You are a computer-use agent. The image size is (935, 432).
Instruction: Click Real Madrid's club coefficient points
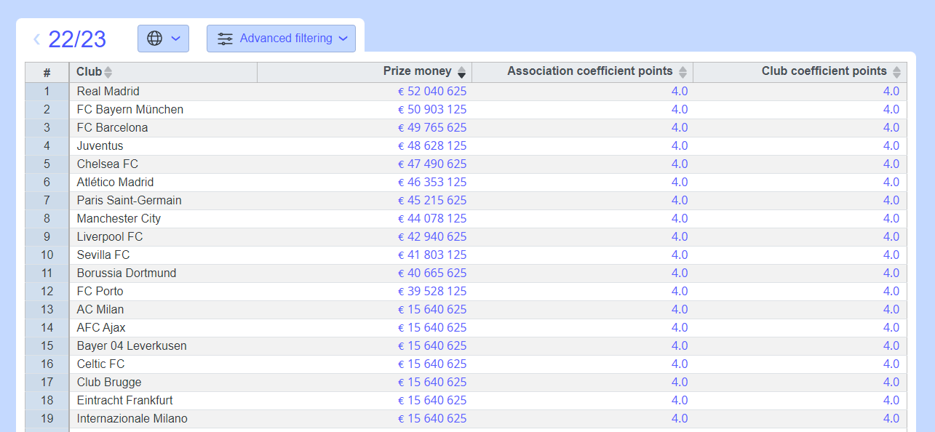point(891,92)
